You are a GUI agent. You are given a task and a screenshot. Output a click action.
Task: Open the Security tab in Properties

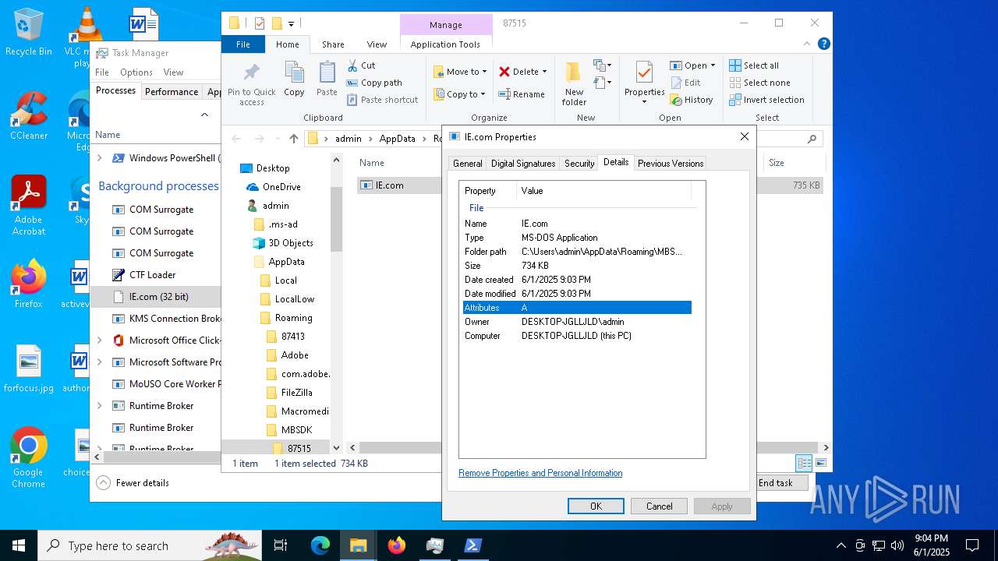(579, 164)
